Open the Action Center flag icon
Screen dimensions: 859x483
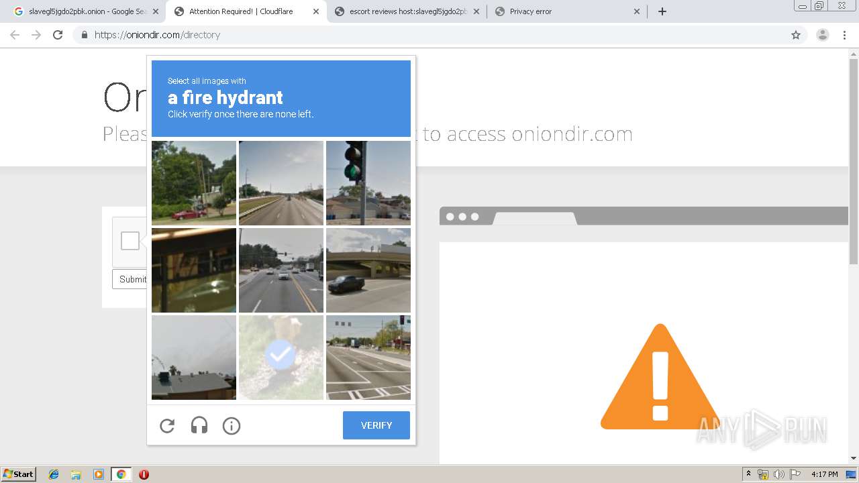pos(795,474)
